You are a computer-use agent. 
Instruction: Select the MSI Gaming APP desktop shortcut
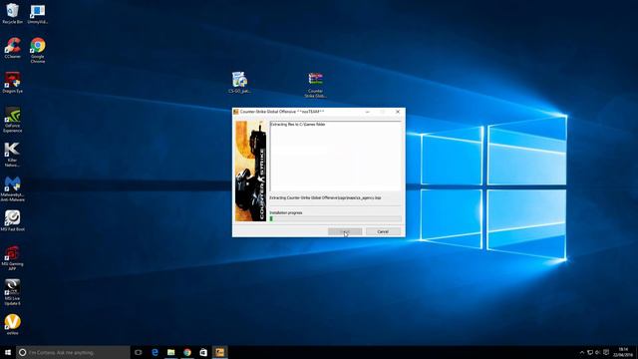pyautogui.click(x=12, y=258)
